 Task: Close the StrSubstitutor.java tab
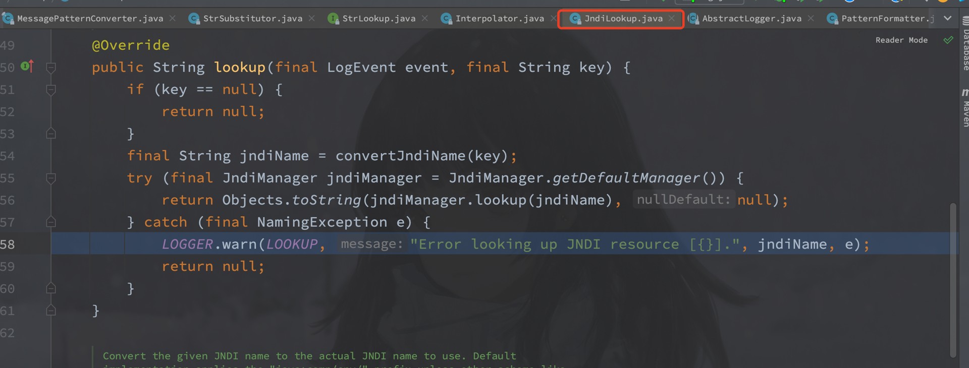coord(312,18)
